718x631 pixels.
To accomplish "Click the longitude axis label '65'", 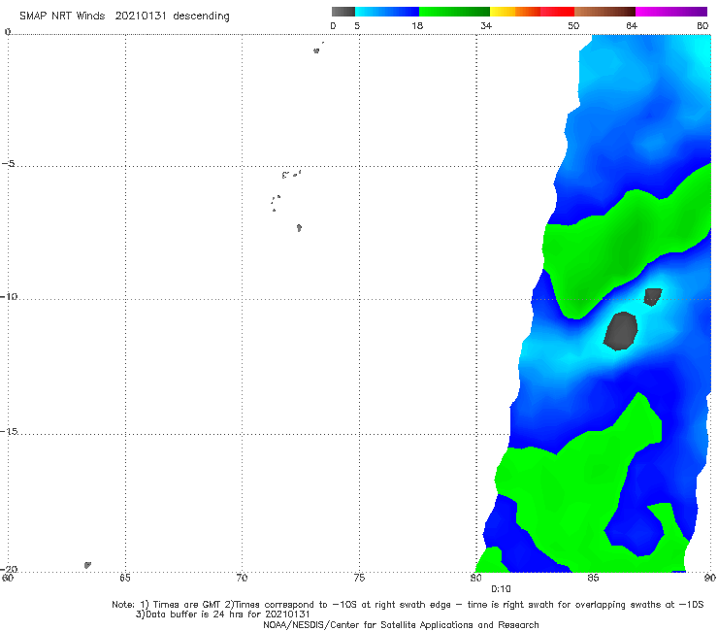I will coord(125,578).
